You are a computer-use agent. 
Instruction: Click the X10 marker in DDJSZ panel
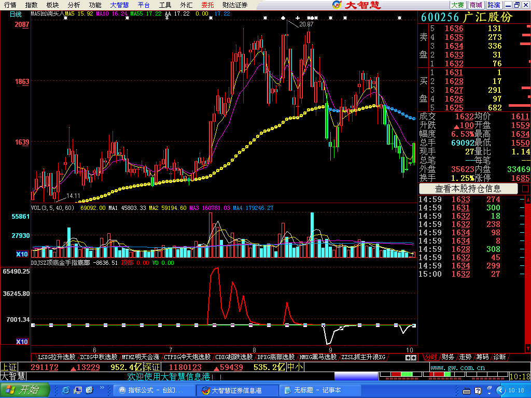point(22,342)
